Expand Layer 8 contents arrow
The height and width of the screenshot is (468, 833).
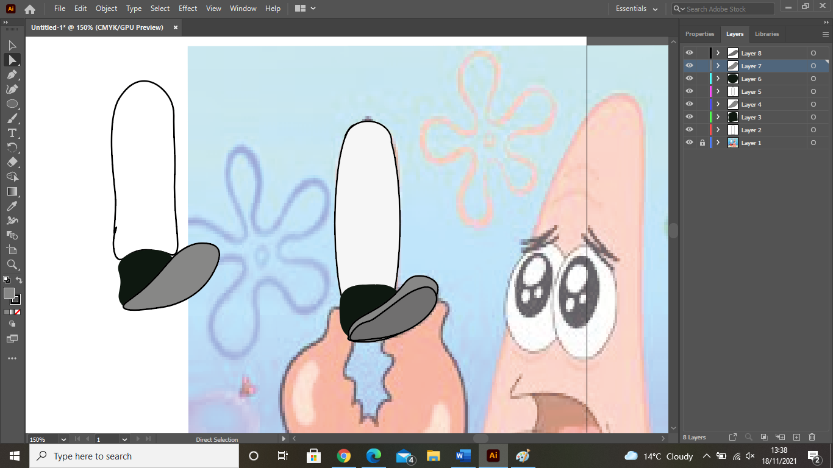718,53
